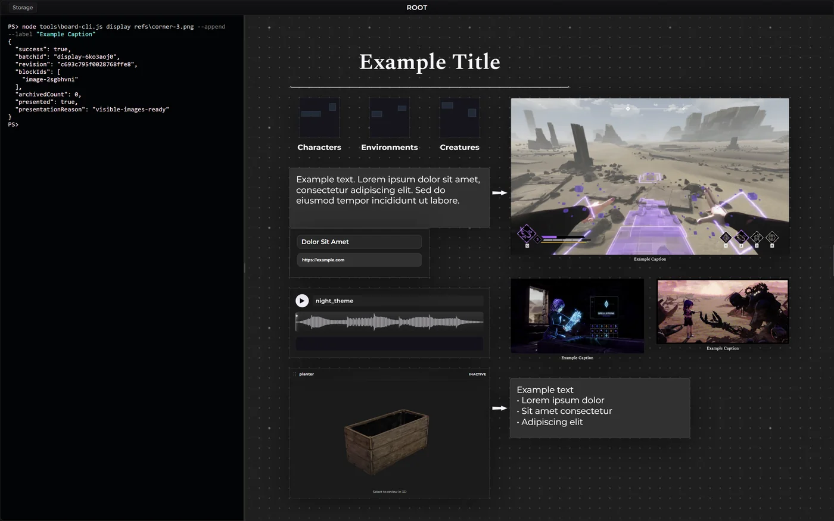Click the Lorem ipsum paragraph text block

pyautogui.click(x=390, y=198)
